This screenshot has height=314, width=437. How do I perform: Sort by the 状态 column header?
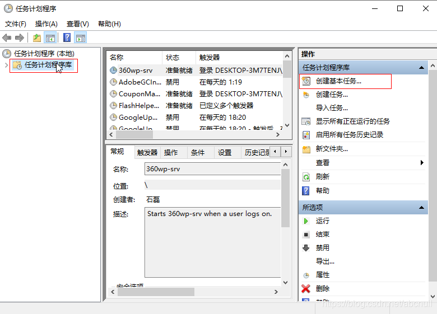coord(179,58)
